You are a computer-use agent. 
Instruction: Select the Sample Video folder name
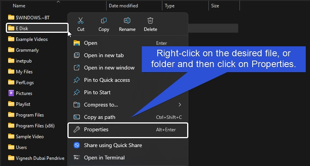pyautogui.click(x=30, y=136)
